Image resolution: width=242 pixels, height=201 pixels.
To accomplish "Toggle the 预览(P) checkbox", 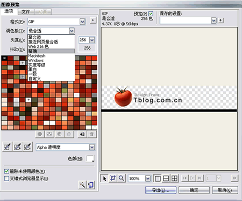I will [151, 13].
